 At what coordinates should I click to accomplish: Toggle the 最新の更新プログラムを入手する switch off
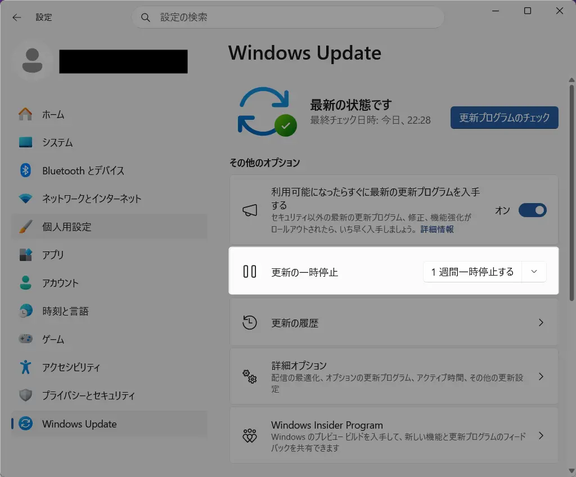(x=532, y=210)
